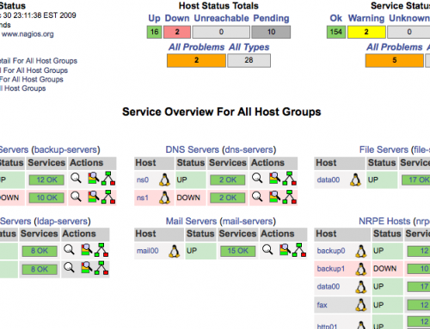Click the magnifier icon in the 10 OK backup row
The image size is (430, 329).
coord(76,197)
